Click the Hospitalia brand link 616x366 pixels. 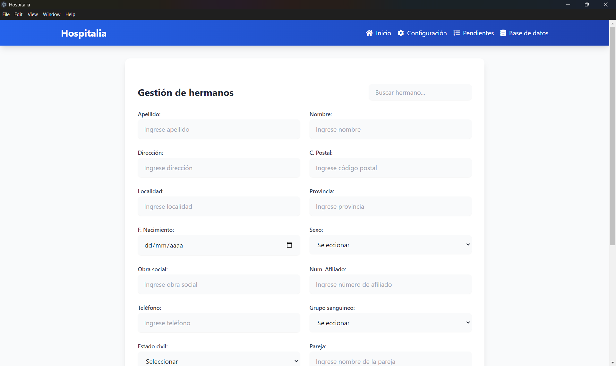(x=84, y=33)
